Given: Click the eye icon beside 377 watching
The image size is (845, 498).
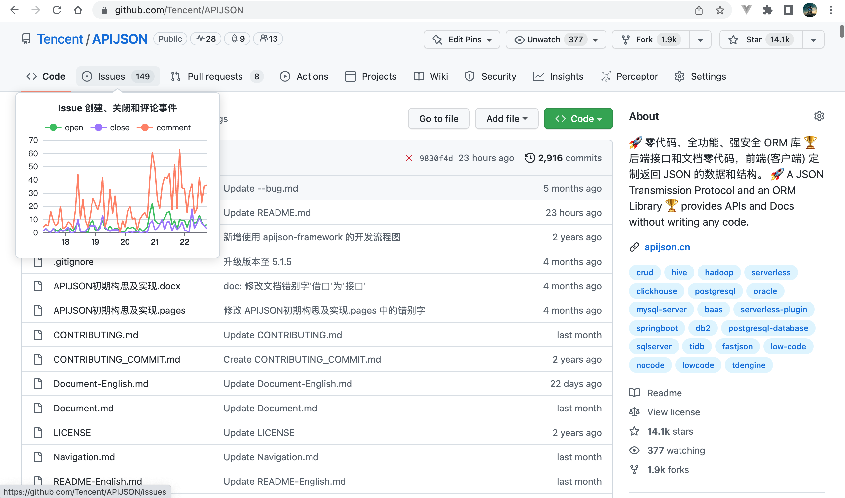Looking at the screenshot, I should (635, 450).
